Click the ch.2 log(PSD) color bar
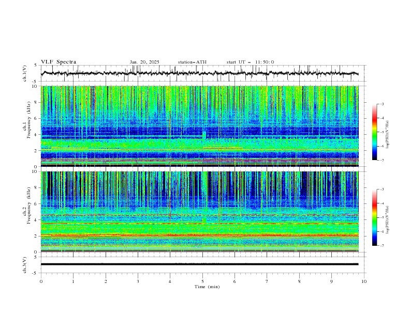410x316 pixels. (374, 217)
